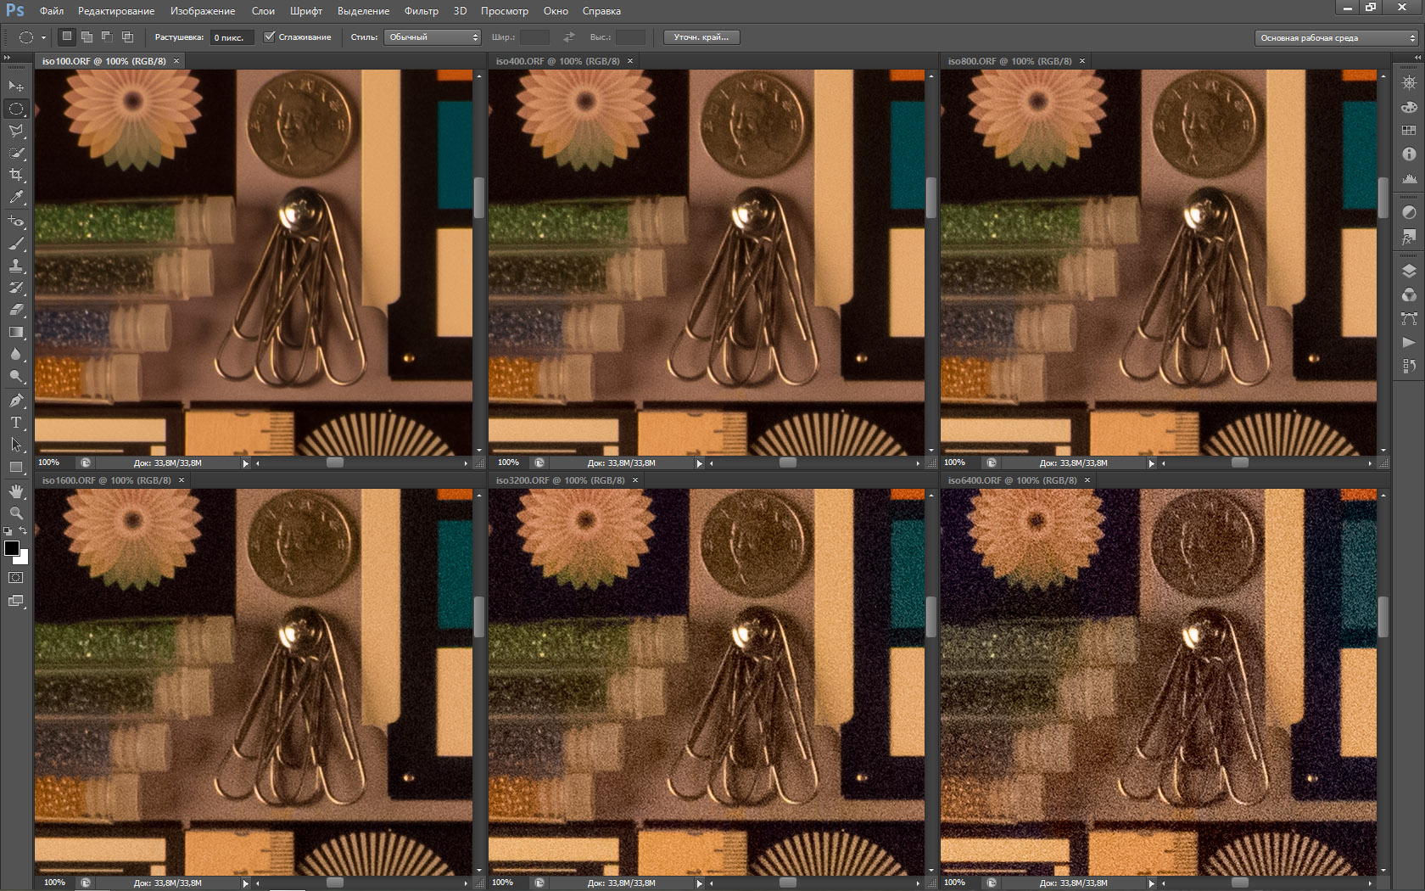The width and height of the screenshot is (1425, 891).
Task: Select the Crop tool
Action: [x=16, y=175]
